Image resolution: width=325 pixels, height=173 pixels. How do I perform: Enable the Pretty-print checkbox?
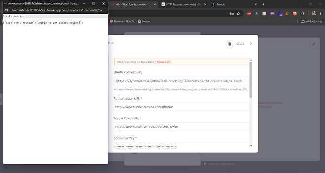click(x=23, y=16)
